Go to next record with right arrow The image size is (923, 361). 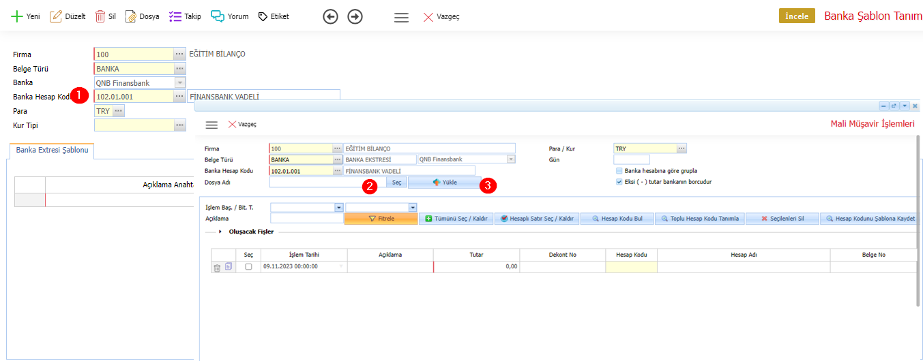click(x=355, y=17)
